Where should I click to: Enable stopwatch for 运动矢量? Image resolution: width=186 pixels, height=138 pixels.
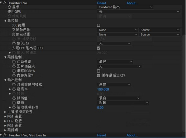click(14, 62)
